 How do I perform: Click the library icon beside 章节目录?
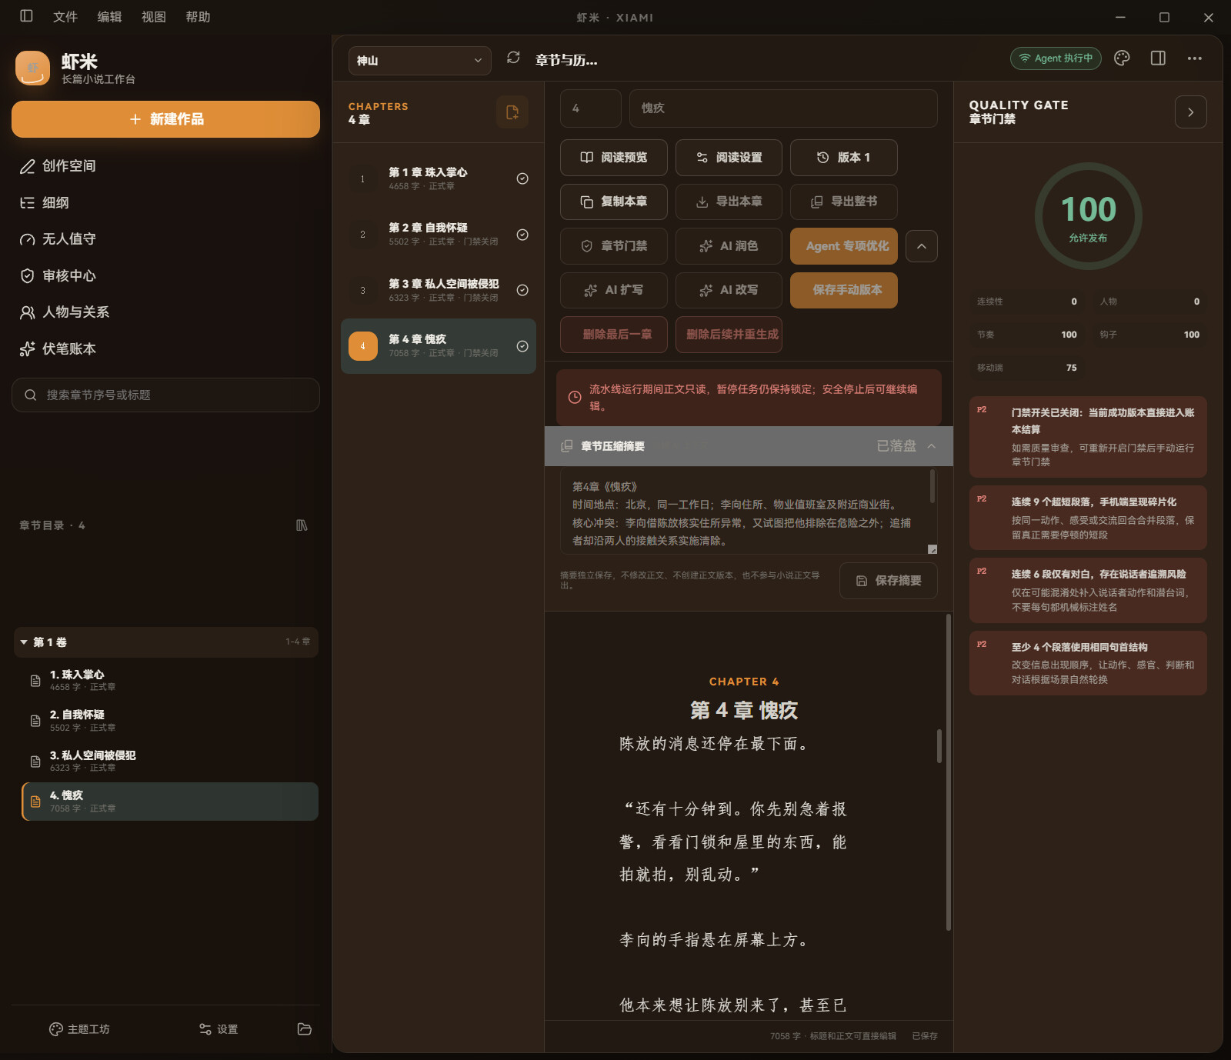302,525
